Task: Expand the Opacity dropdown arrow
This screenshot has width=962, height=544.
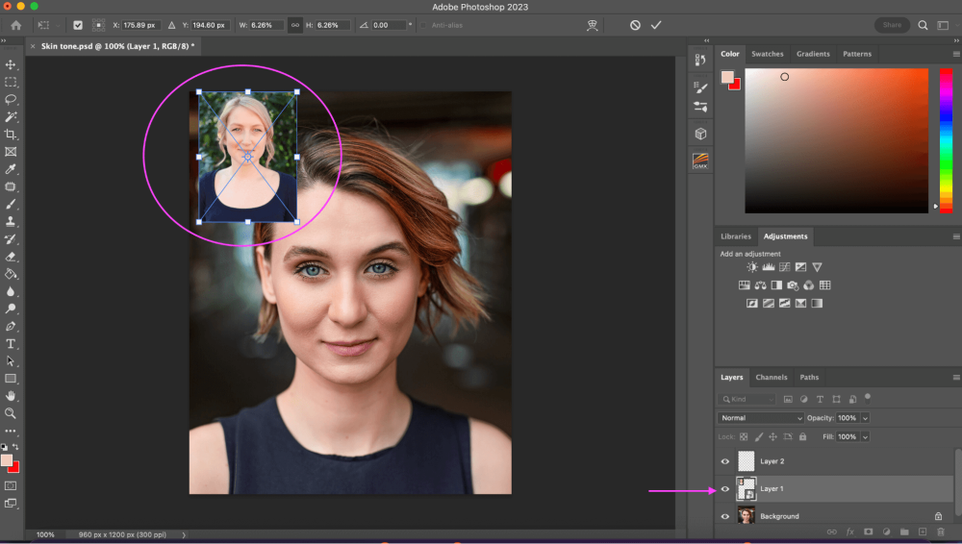Action: (x=865, y=418)
